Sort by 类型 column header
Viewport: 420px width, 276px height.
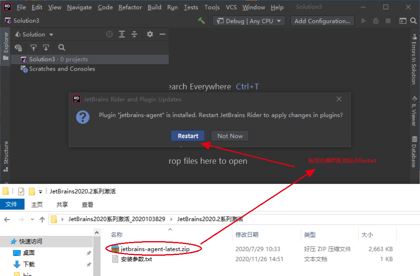310,235
